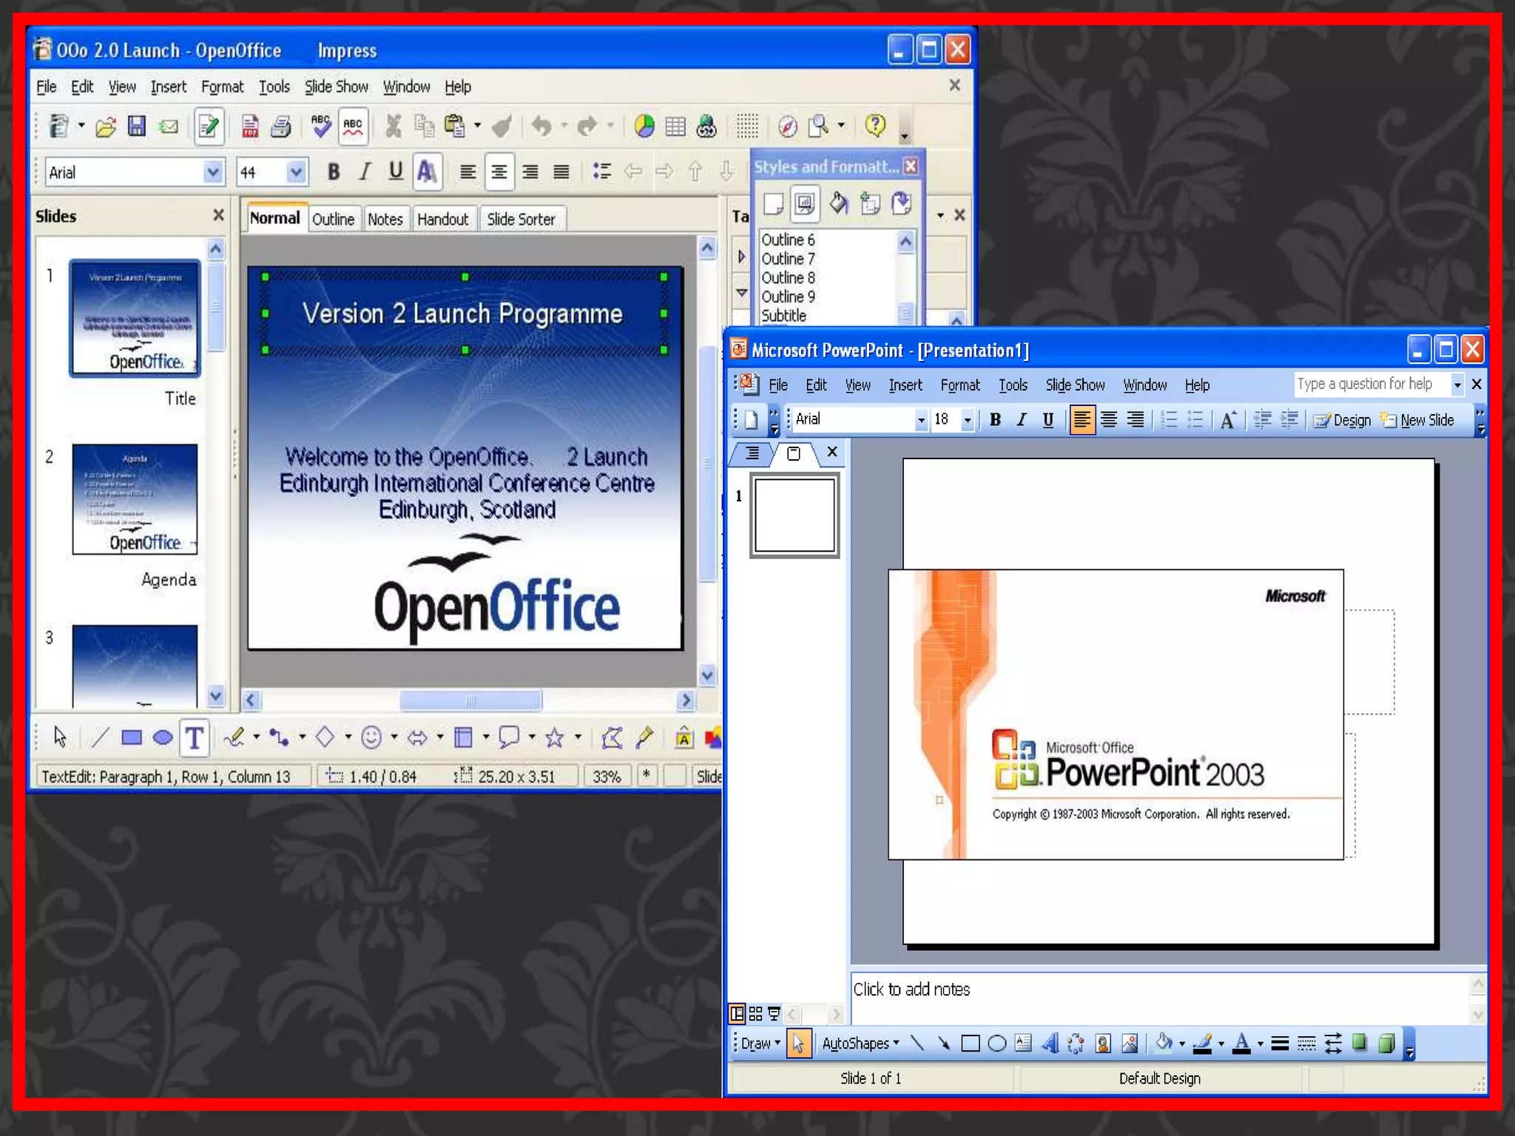Select the Agenda slide thumbnail in Slides panel

coord(135,499)
